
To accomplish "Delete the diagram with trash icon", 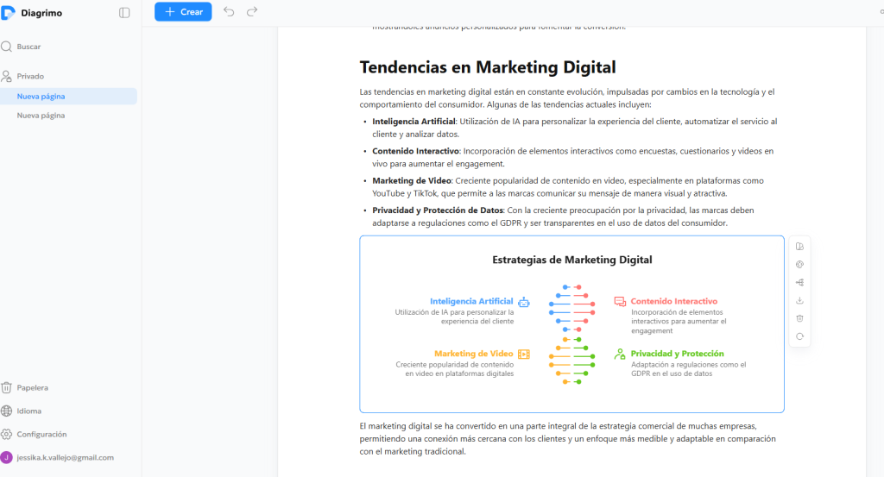I will 799,319.
